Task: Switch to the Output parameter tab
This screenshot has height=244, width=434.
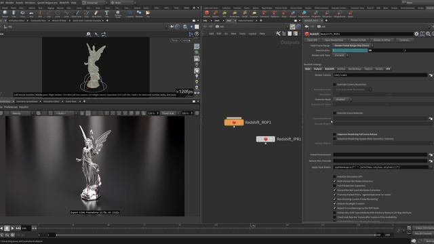Action: click(317, 69)
